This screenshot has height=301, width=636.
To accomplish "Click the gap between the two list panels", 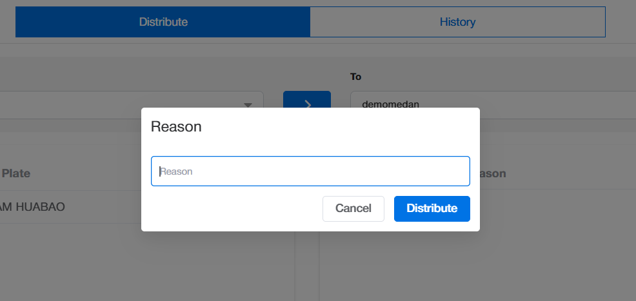I will click(307, 264).
